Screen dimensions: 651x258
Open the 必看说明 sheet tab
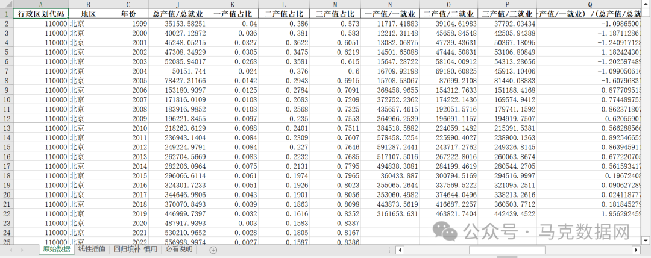[178, 250]
